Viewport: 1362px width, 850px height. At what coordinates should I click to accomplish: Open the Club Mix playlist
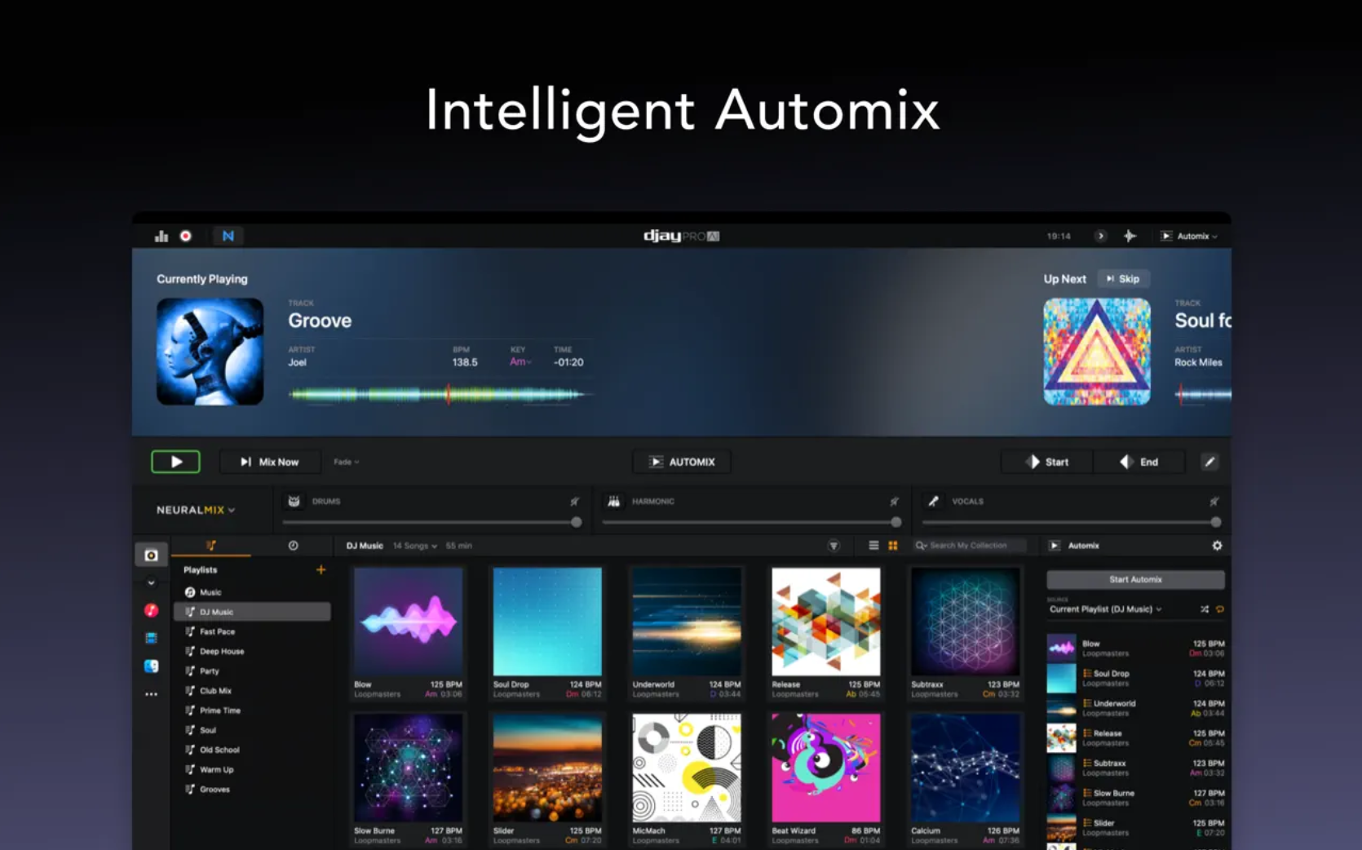[251, 690]
